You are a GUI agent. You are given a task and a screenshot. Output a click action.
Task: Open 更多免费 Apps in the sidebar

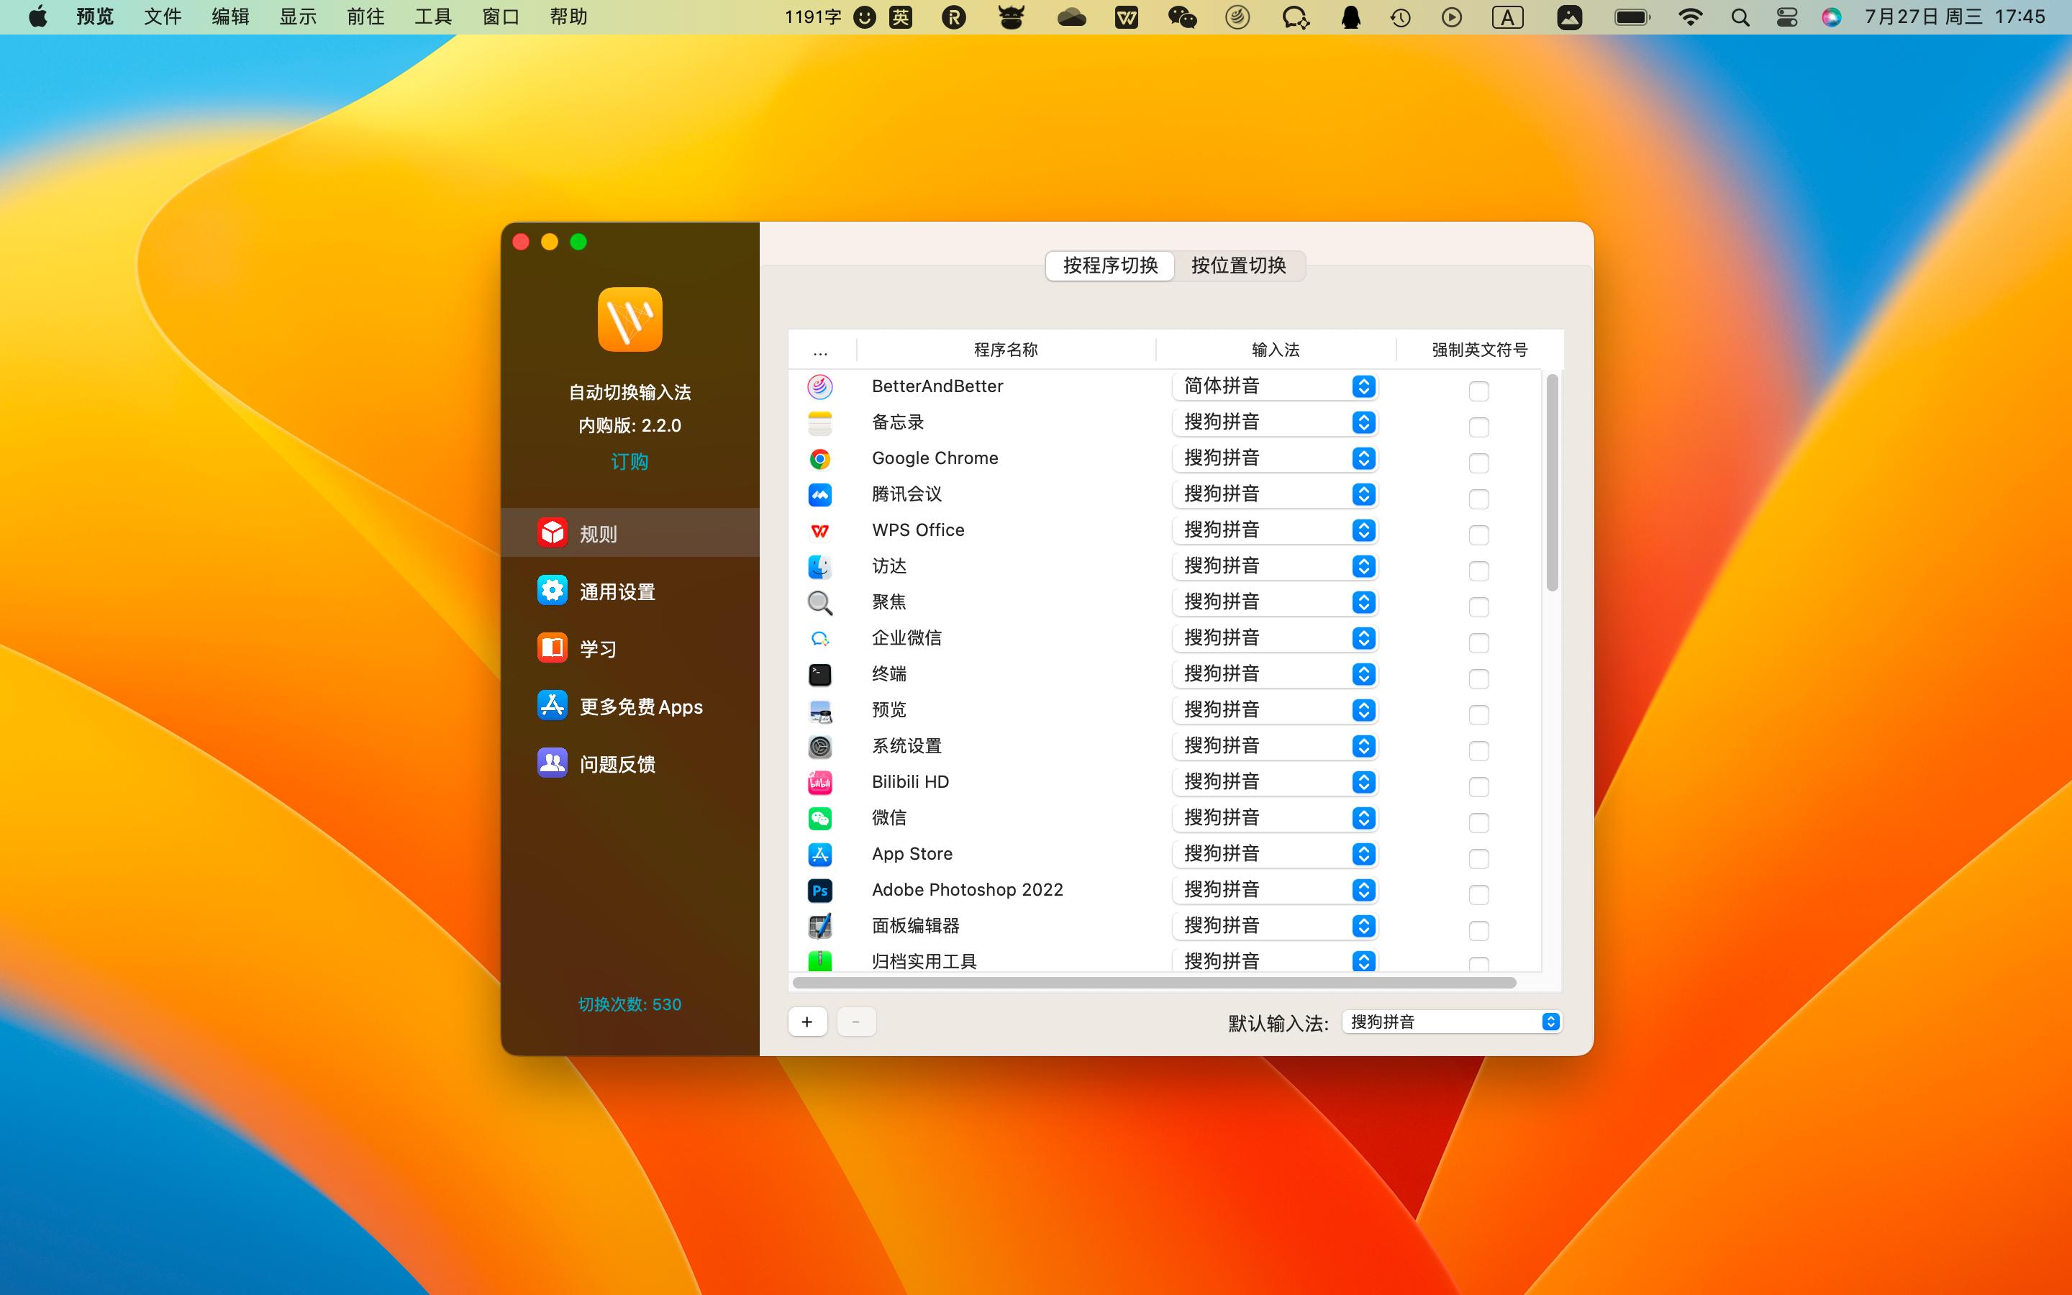pos(640,706)
